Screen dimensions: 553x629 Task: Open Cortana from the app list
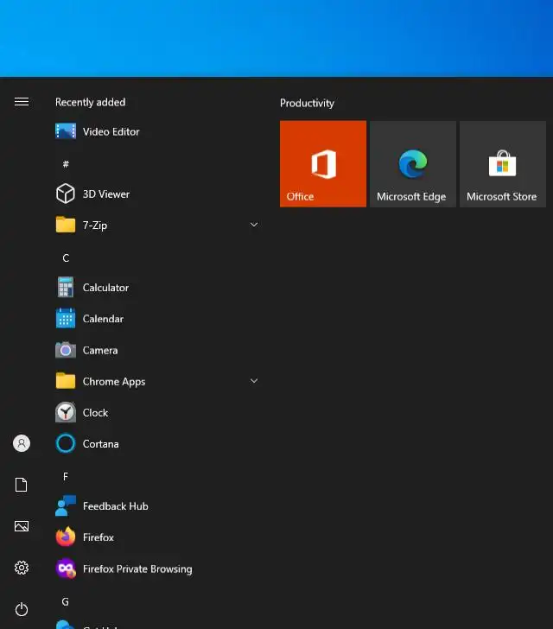pos(156,444)
